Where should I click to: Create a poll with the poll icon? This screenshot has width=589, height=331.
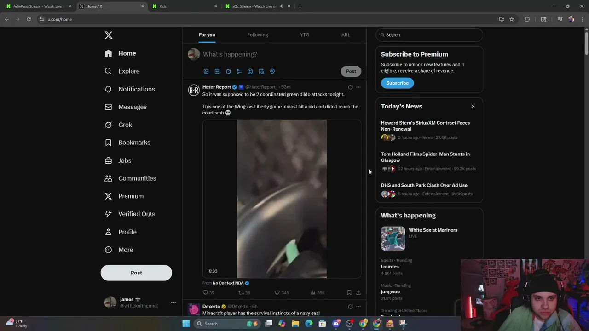[x=239, y=71]
